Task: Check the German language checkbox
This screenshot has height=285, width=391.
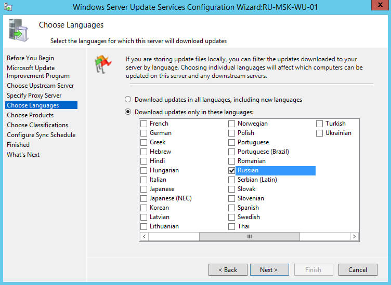Action: pyautogui.click(x=144, y=133)
